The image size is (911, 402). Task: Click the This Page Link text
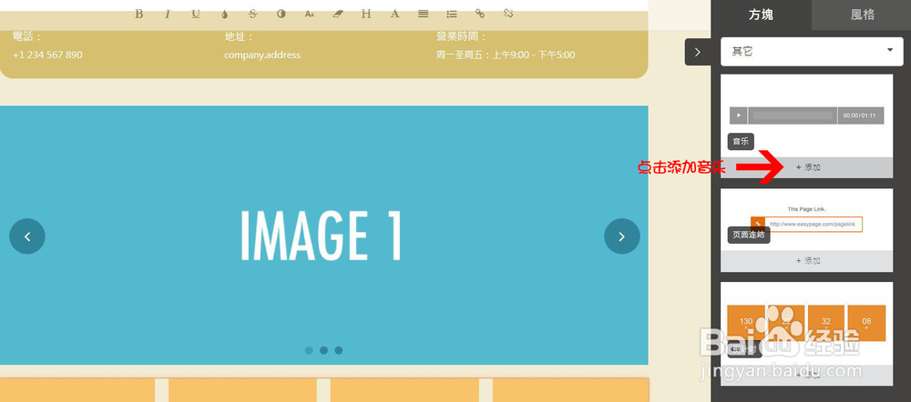click(806, 209)
